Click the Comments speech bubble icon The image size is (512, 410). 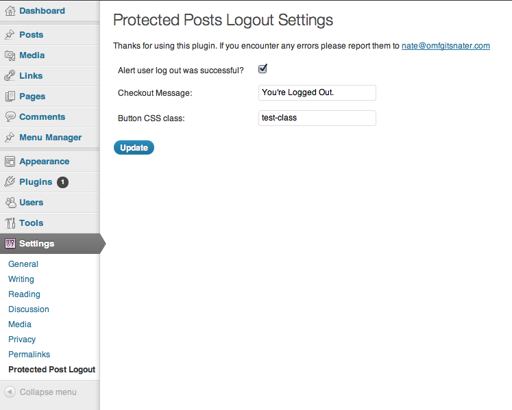10,116
